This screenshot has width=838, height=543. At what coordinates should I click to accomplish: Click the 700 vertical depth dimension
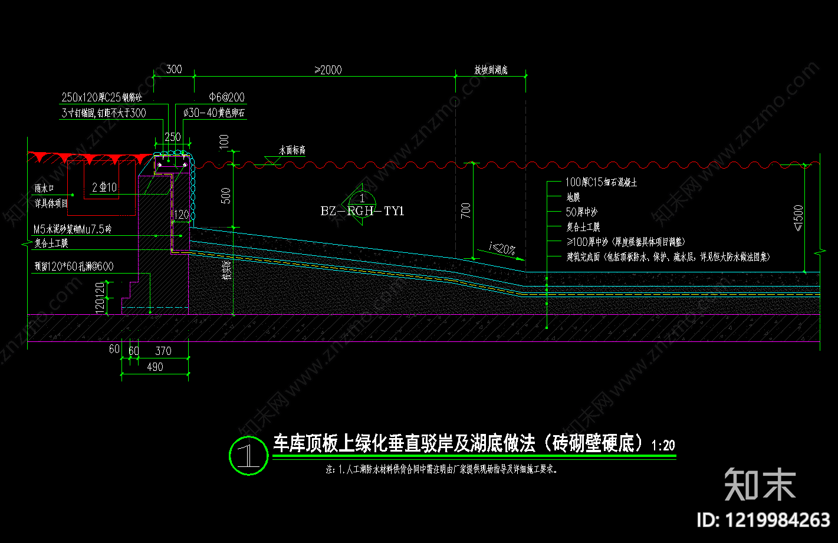pos(466,211)
